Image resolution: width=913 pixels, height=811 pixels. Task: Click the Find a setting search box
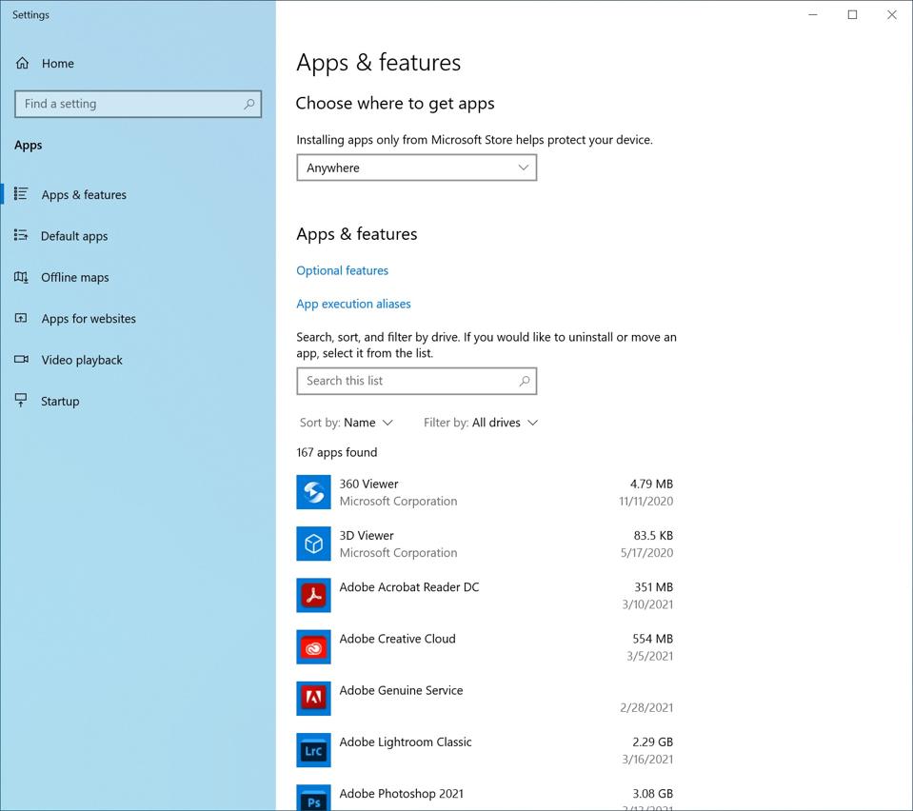[129, 104]
